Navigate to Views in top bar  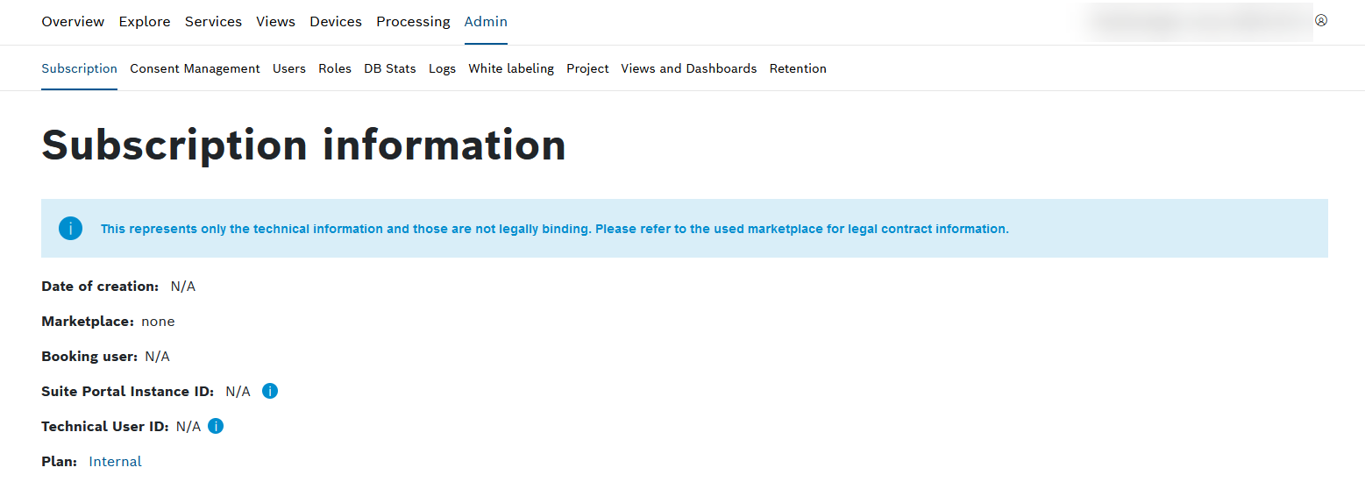(x=275, y=22)
